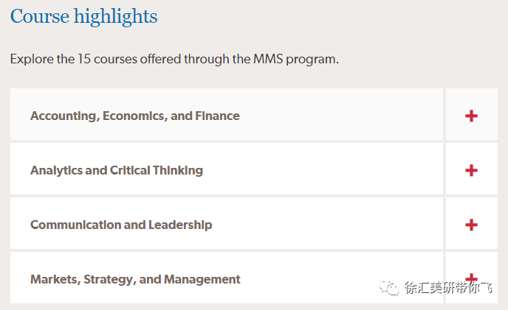The width and height of the screenshot is (508, 310).
Task: Click the word 'MMS' in the description
Action: (268, 59)
